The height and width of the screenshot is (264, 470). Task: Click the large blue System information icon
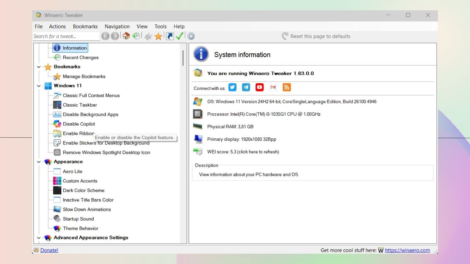coord(201,54)
